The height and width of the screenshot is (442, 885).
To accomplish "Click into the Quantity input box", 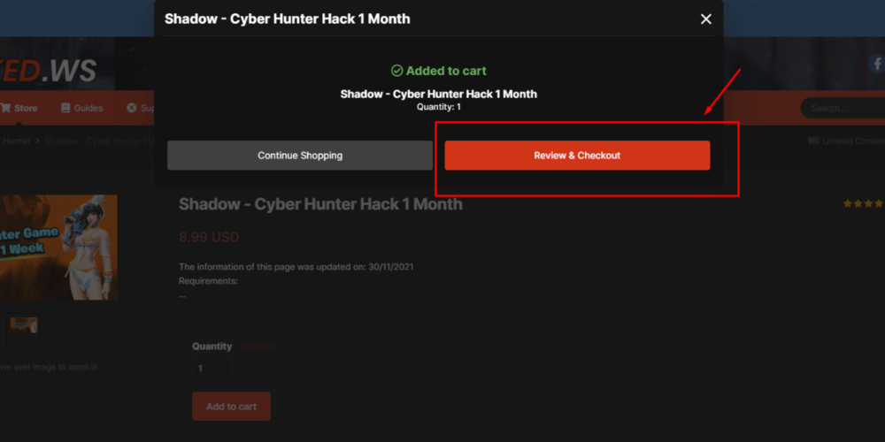I will 212,369.
